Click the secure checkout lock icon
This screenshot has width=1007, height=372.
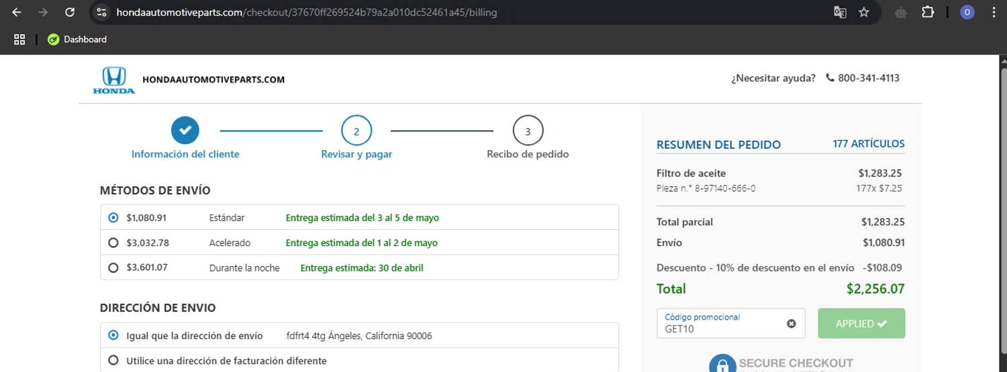pos(722,363)
